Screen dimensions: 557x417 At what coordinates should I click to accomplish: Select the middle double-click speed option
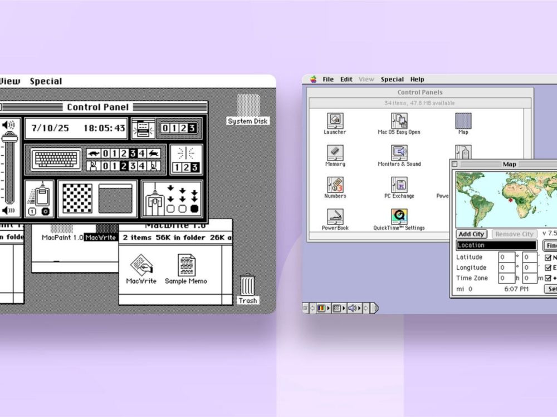182,209
